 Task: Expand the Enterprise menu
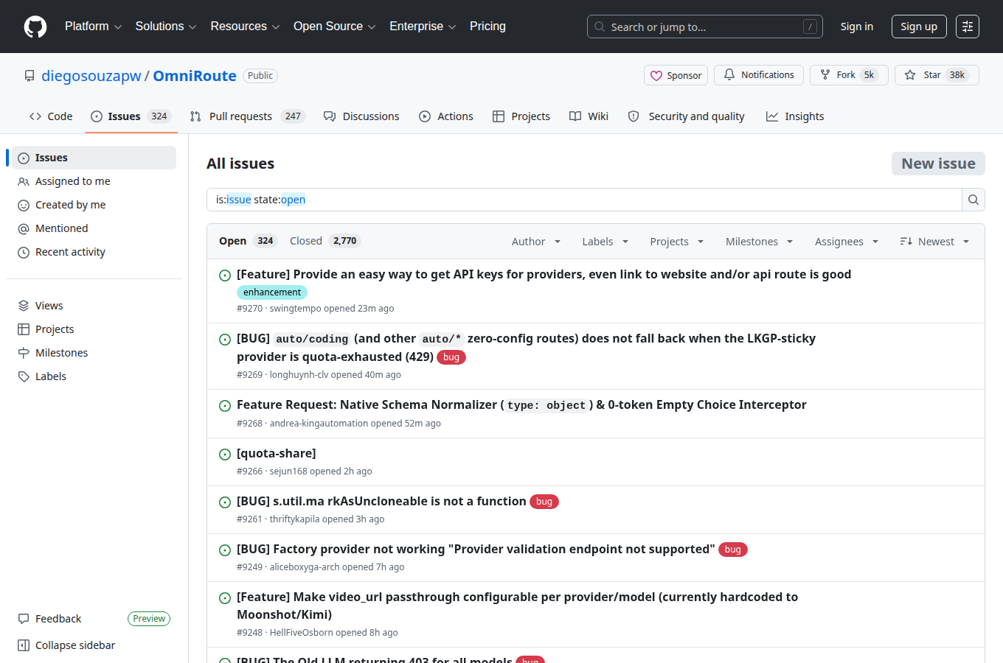click(x=423, y=27)
